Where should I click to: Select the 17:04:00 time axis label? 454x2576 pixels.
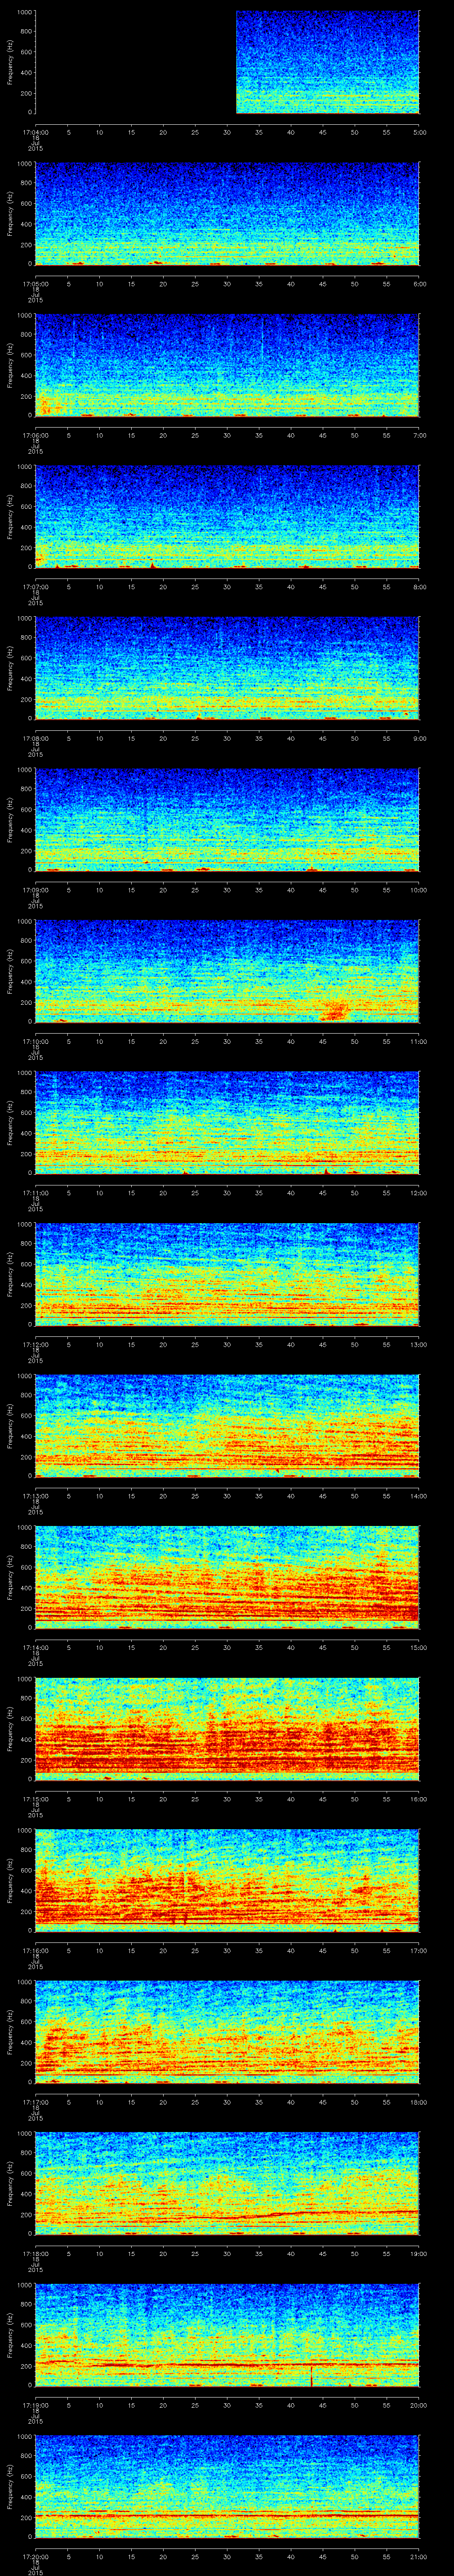(x=35, y=132)
